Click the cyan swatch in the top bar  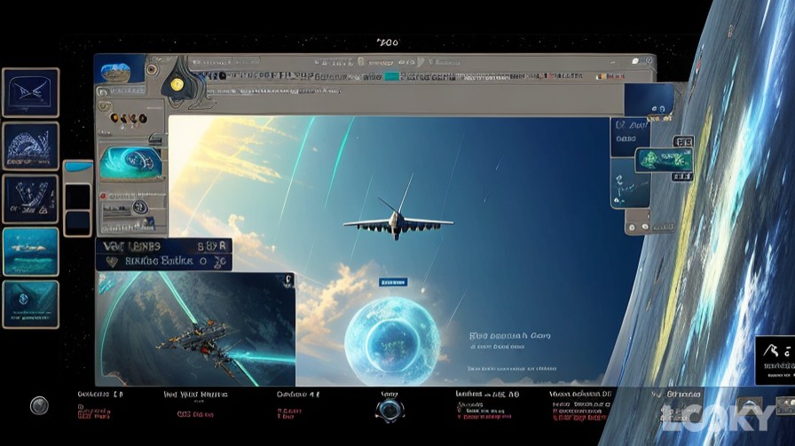pos(391,77)
